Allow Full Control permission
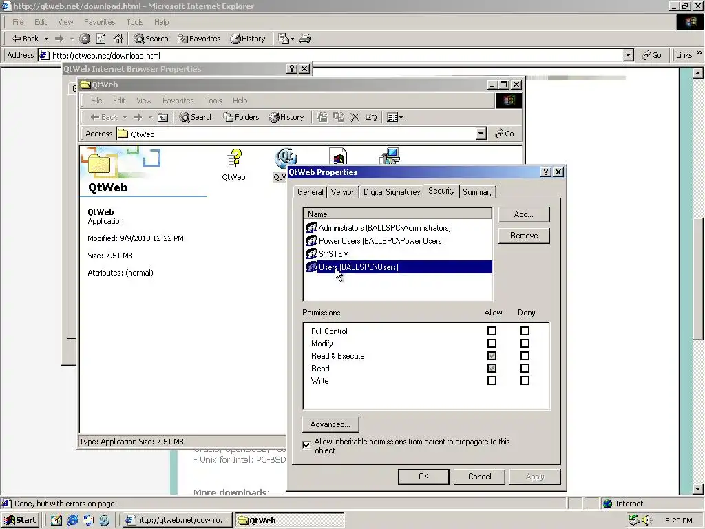Image resolution: width=705 pixels, height=529 pixels. tap(492, 331)
